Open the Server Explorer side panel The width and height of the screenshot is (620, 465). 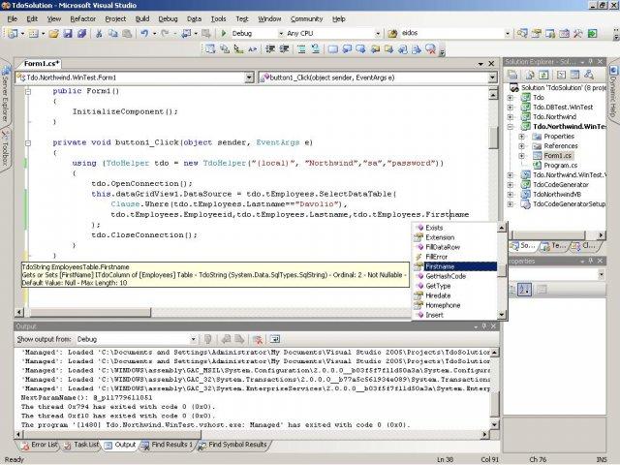[x=5, y=95]
